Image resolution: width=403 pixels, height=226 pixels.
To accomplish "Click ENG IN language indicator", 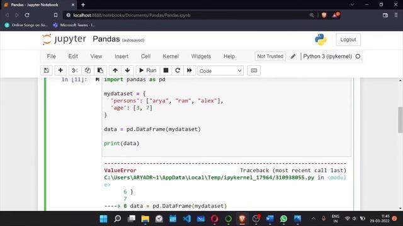I will [336, 218].
